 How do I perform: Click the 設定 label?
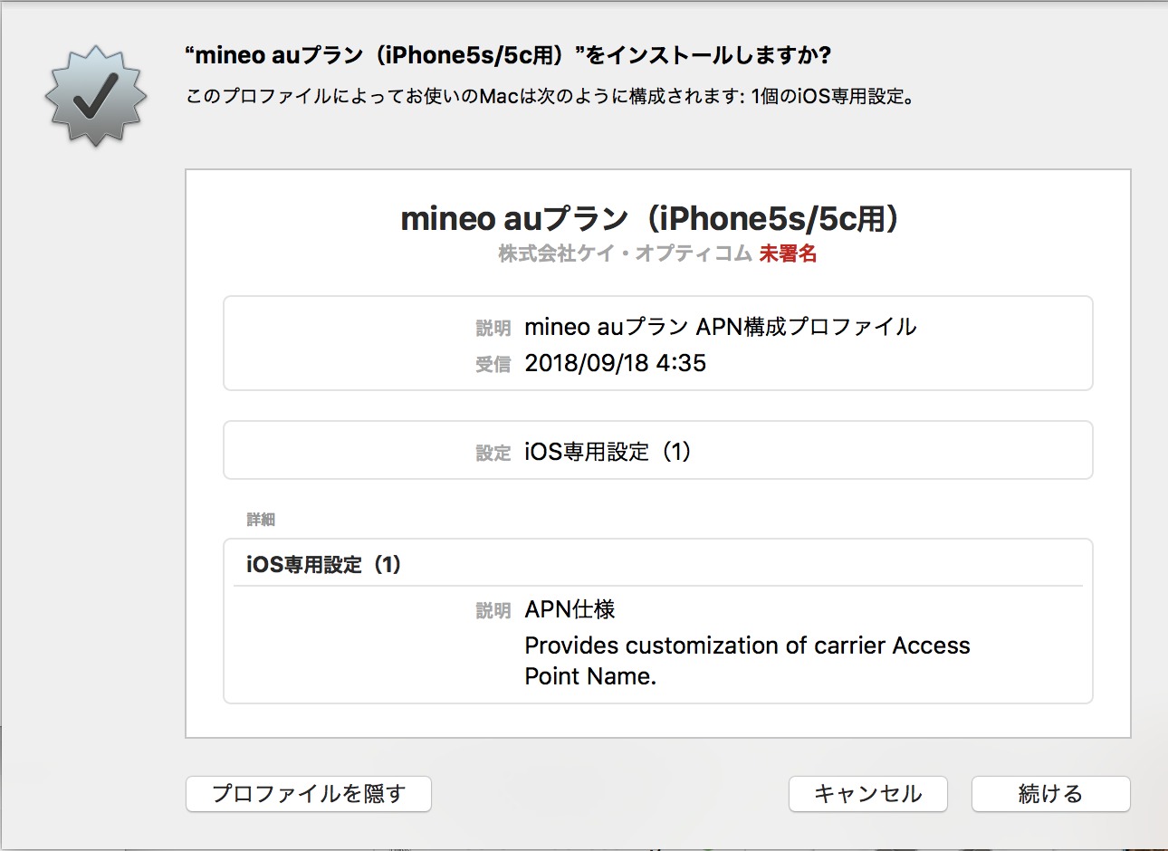pyautogui.click(x=493, y=453)
